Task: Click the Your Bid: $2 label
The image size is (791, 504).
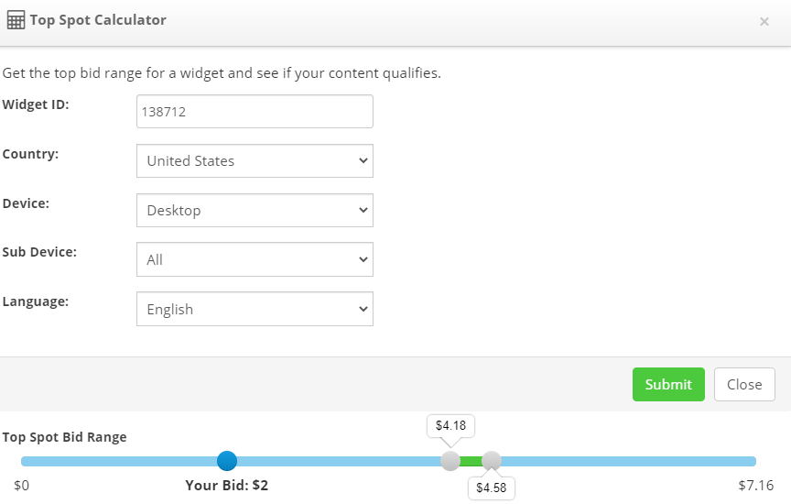Action: click(x=226, y=486)
